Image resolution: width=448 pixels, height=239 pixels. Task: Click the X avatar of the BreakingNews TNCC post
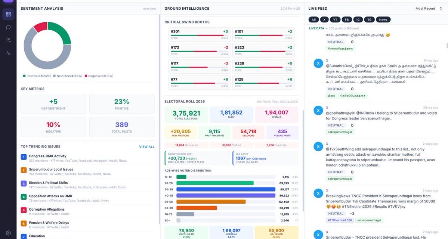click(x=318, y=193)
